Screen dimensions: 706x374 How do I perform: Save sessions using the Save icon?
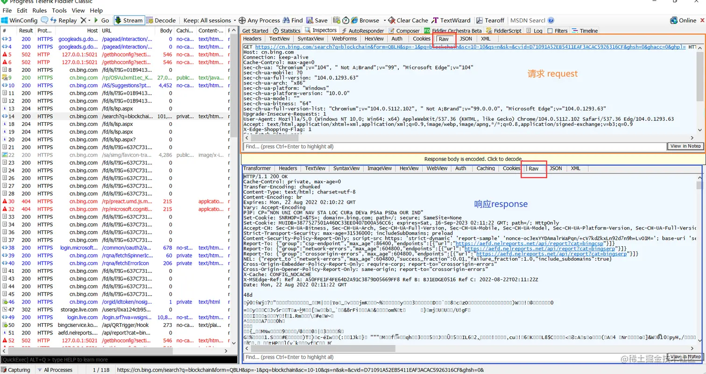coord(317,21)
